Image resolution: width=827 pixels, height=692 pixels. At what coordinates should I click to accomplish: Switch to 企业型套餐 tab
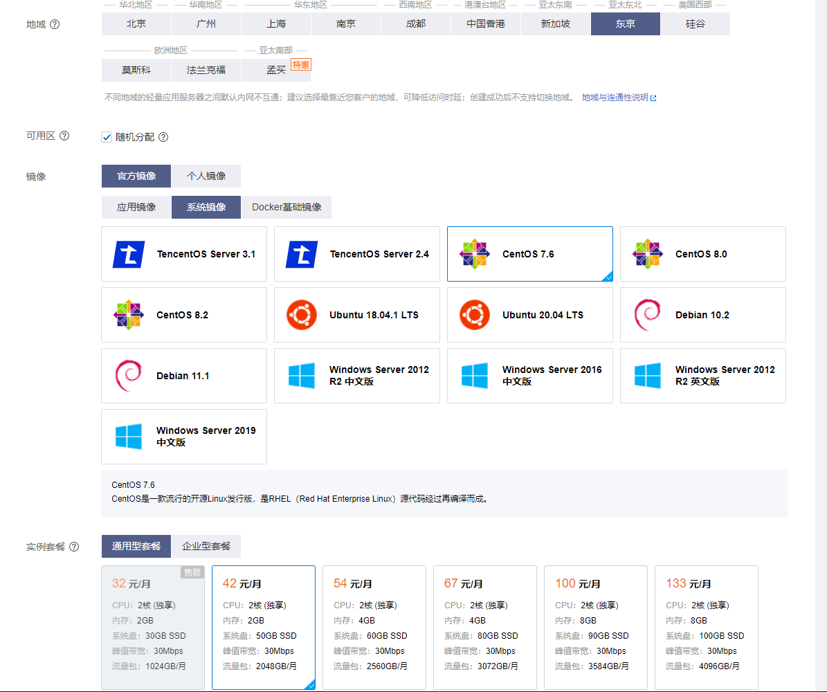[x=206, y=546]
